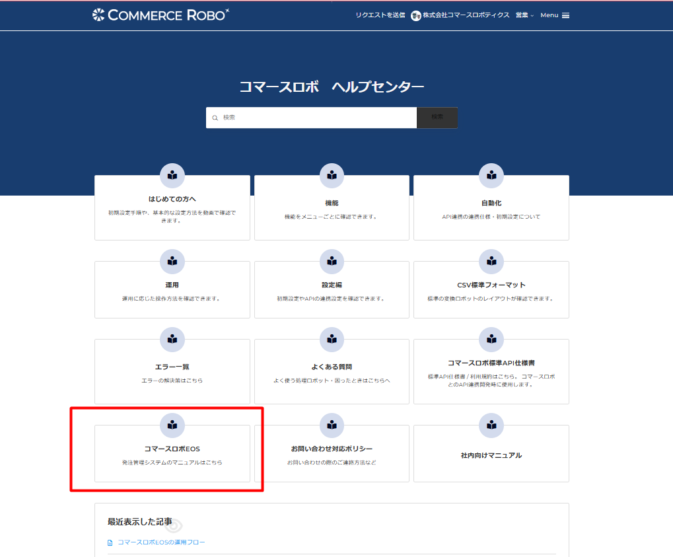673x557 pixels.
Task: Open the はじめての方へ category title
Action: pyautogui.click(x=172, y=199)
